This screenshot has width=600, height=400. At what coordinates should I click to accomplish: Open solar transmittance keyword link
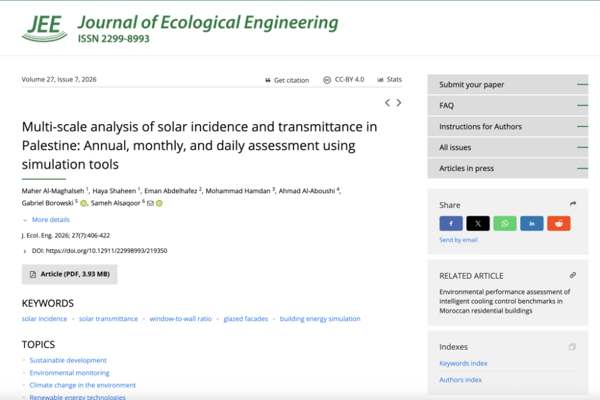tap(108, 318)
